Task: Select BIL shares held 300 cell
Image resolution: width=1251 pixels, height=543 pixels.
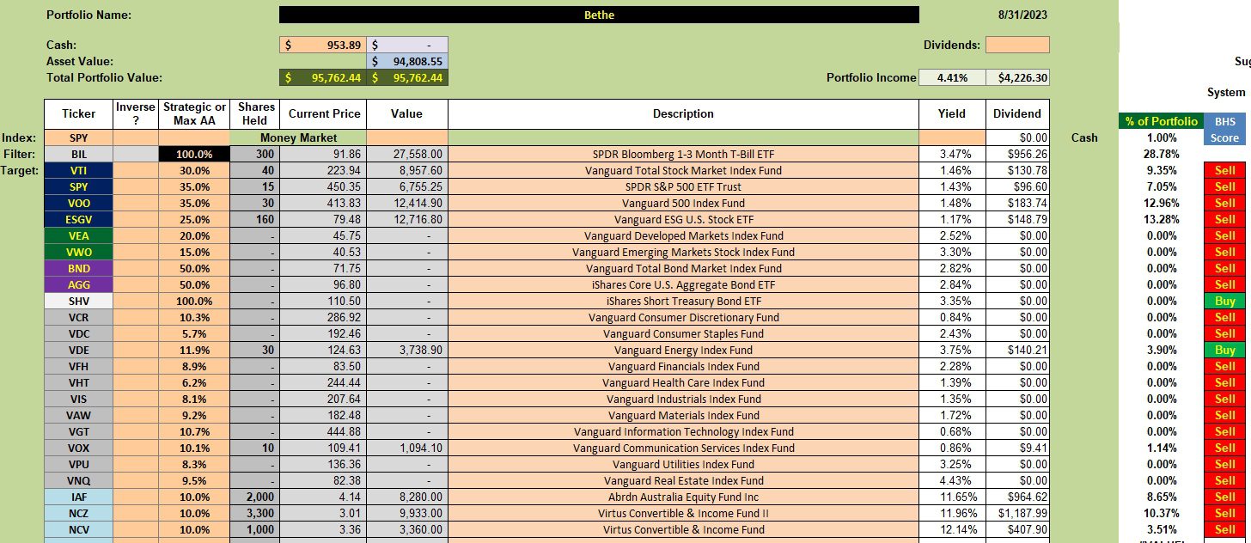Action: (257, 154)
